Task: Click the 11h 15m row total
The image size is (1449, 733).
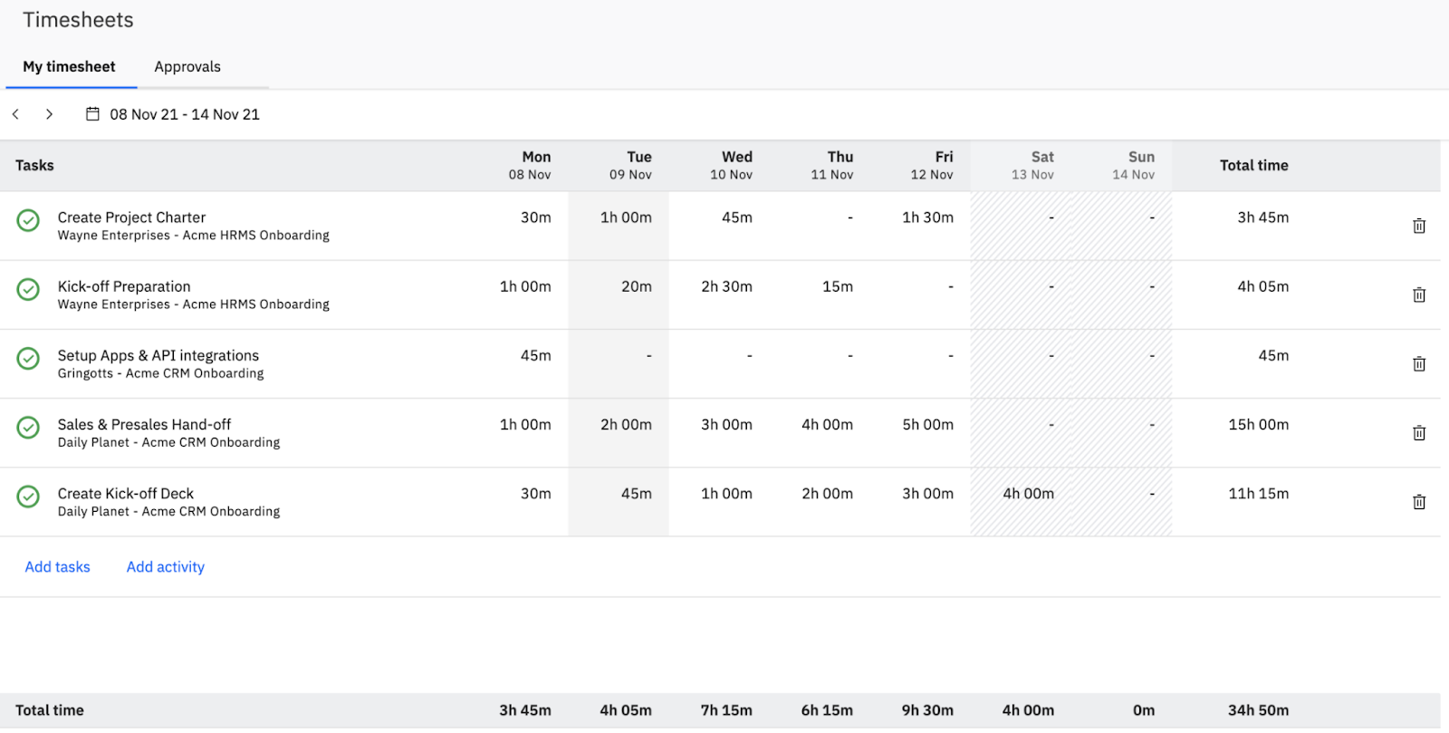Action: click(1258, 494)
